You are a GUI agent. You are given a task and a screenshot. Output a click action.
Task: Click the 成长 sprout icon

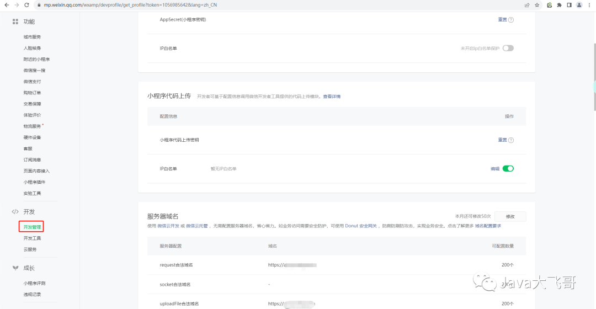(x=15, y=268)
